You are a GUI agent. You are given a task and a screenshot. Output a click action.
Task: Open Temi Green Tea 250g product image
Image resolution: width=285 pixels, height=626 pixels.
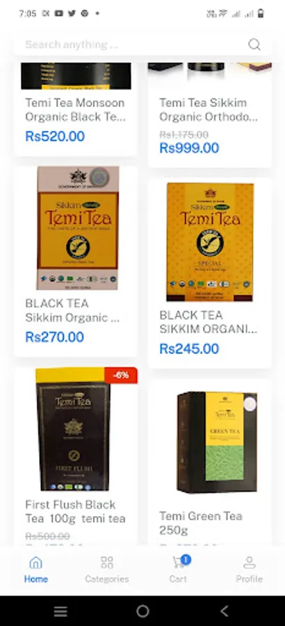point(217,442)
